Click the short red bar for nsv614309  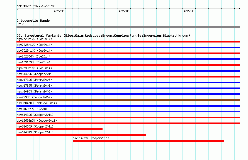[59, 129]
